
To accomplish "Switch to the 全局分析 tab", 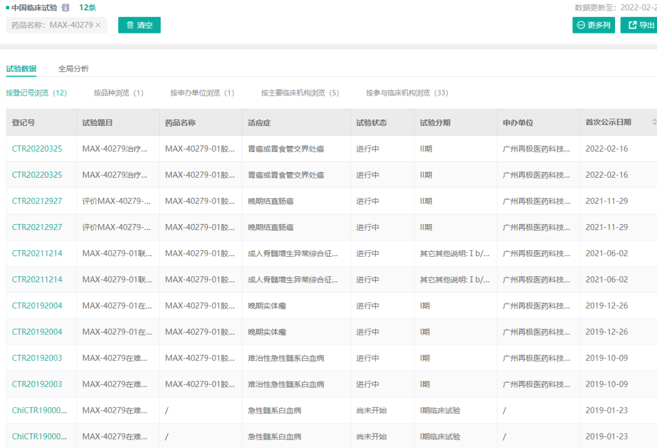I will [74, 69].
